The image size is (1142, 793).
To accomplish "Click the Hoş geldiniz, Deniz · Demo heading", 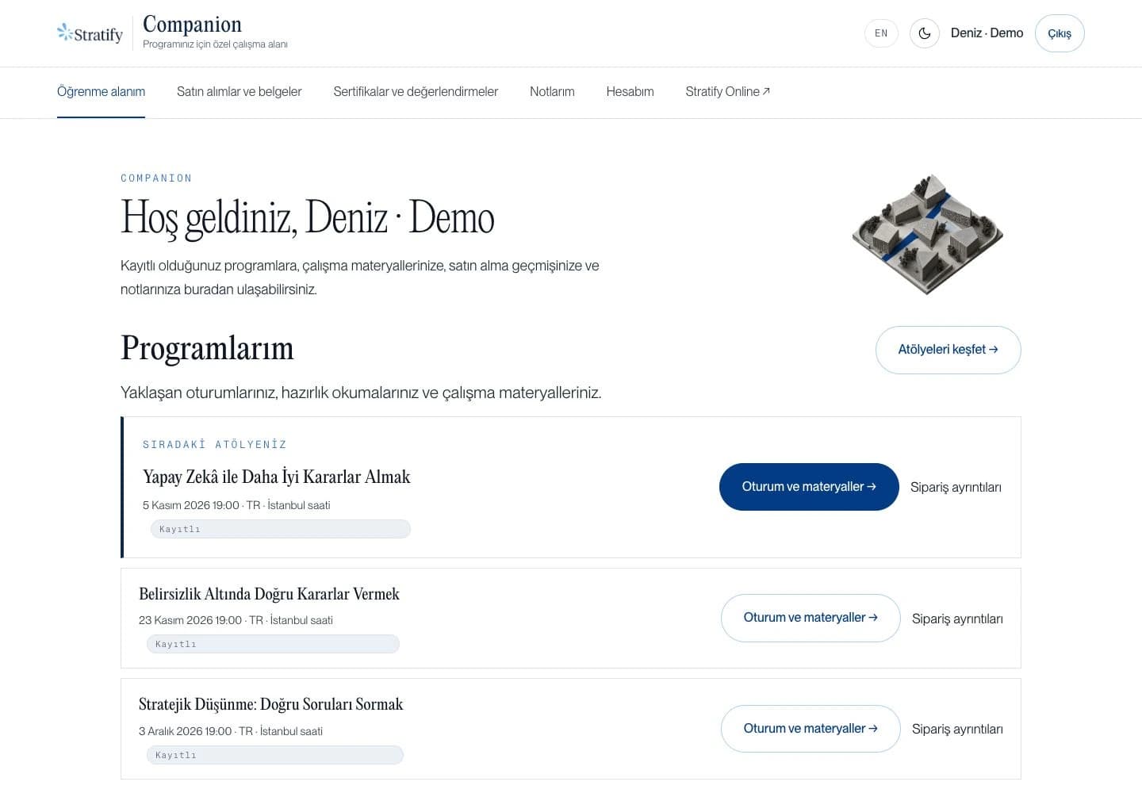I will (308, 217).
